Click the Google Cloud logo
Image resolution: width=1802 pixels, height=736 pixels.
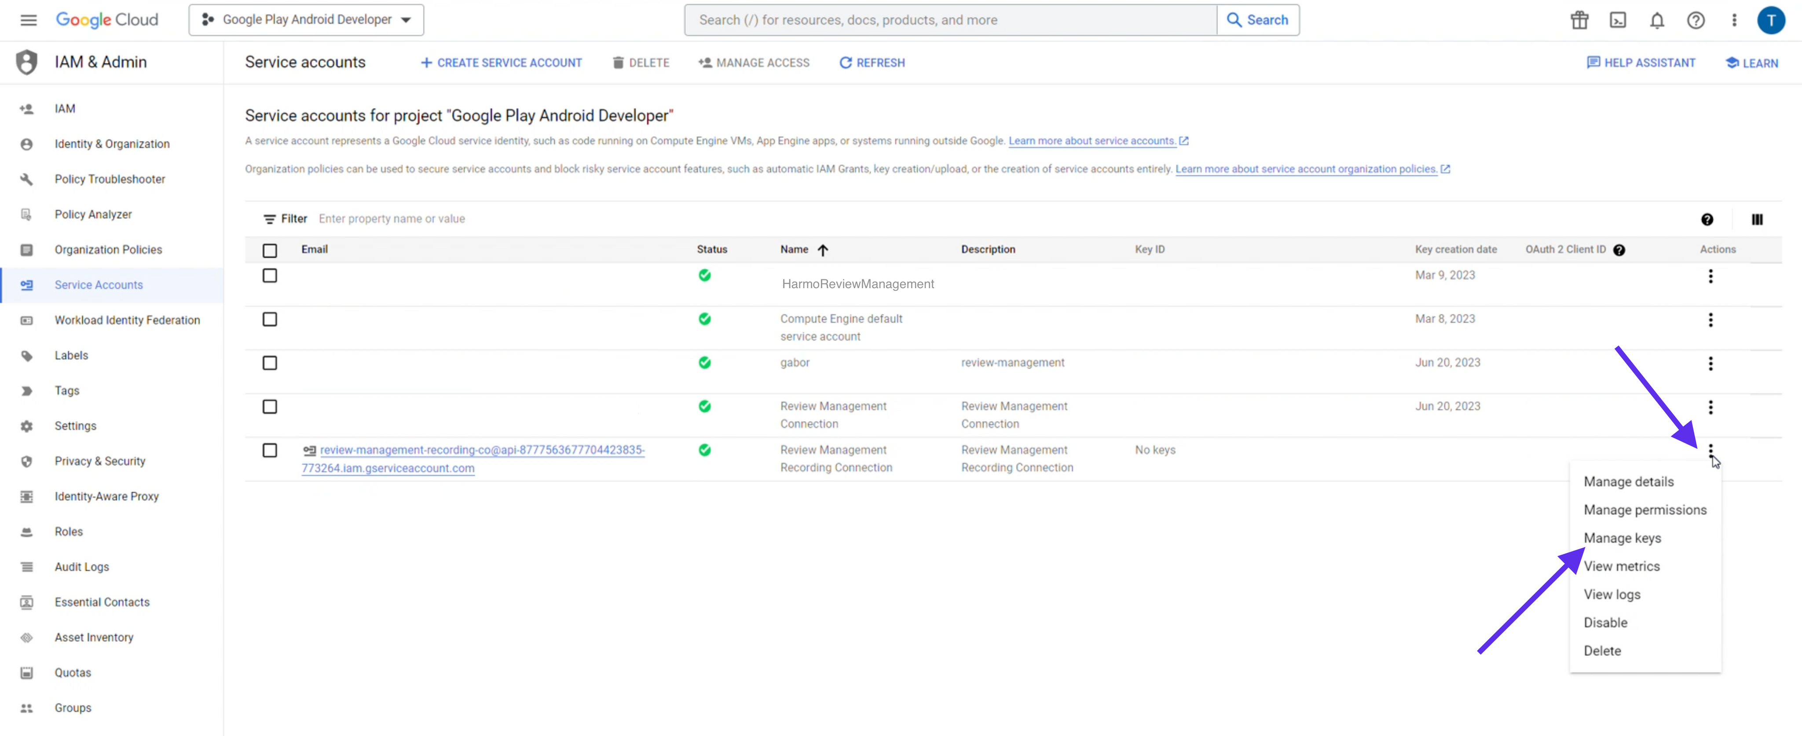coord(107,20)
